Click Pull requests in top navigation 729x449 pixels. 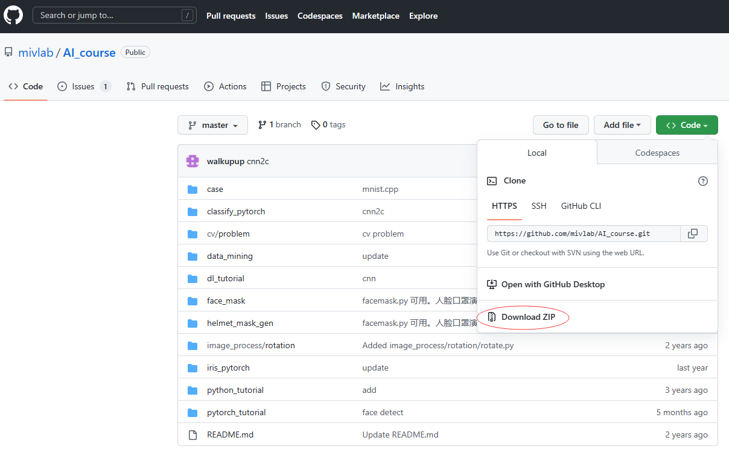click(x=231, y=16)
